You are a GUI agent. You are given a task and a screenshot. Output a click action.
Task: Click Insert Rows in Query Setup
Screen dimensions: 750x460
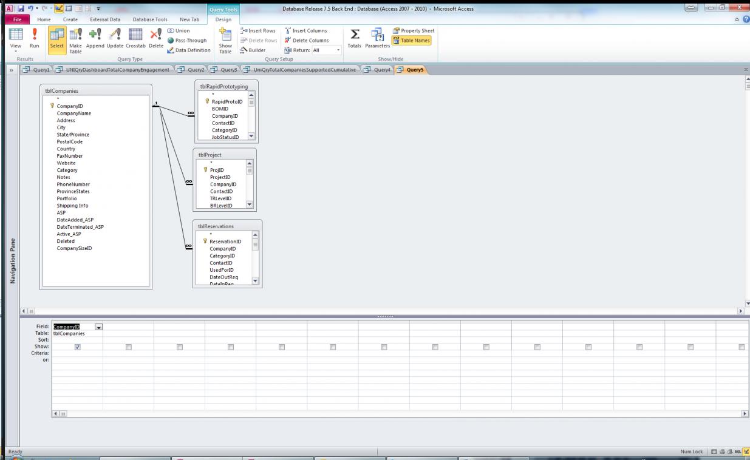(x=258, y=30)
